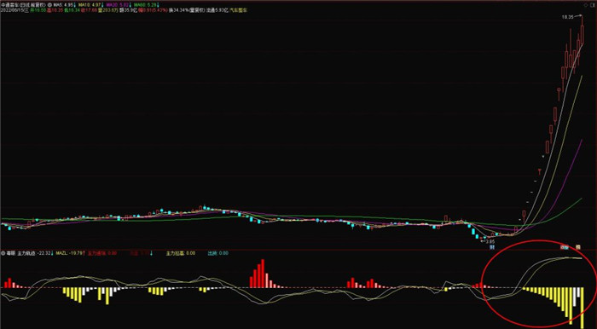Click the settings gear next to stock title
The image size is (597, 329).
pyautogui.click(x=49, y=4)
